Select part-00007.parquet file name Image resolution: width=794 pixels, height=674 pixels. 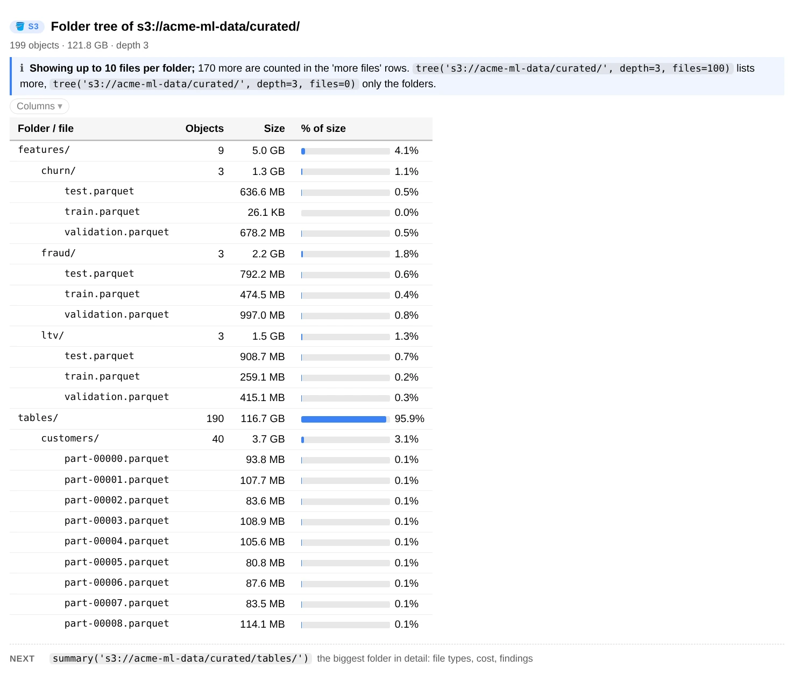coord(117,603)
